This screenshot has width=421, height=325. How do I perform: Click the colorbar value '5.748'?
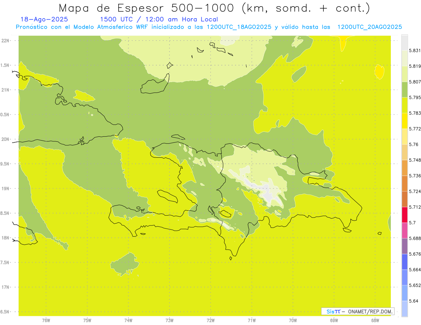(x=415, y=160)
